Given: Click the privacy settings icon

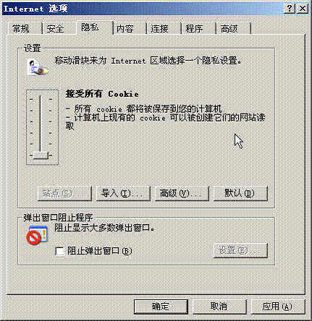Looking at the screenshot, I should tap(38, 67).
